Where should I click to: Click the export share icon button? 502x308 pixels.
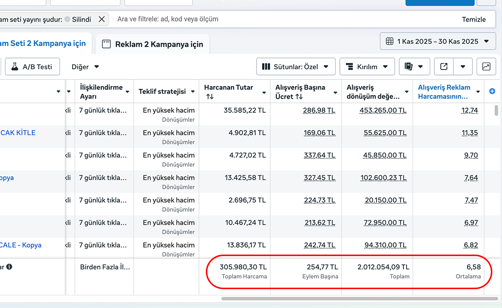444,67
